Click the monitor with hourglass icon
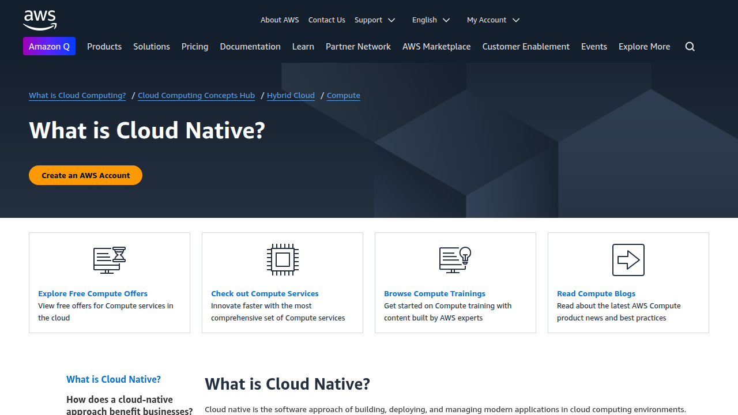 (110, 260)
